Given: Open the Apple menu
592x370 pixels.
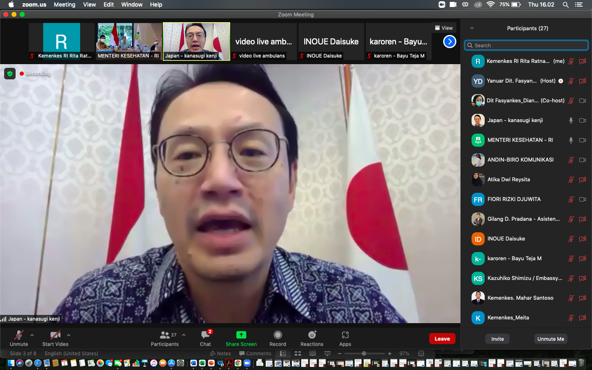Looking at the screenshot, I should pos(11,5).
